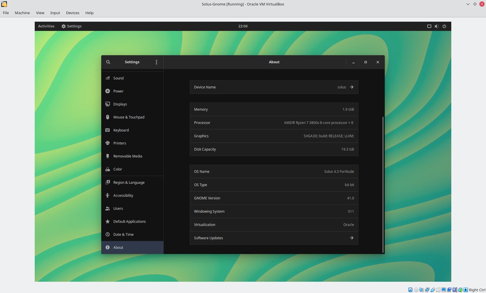Select the Keyboard icon in sidebar
The height and width of the screenshot is (293, 486).
[108, 130]
